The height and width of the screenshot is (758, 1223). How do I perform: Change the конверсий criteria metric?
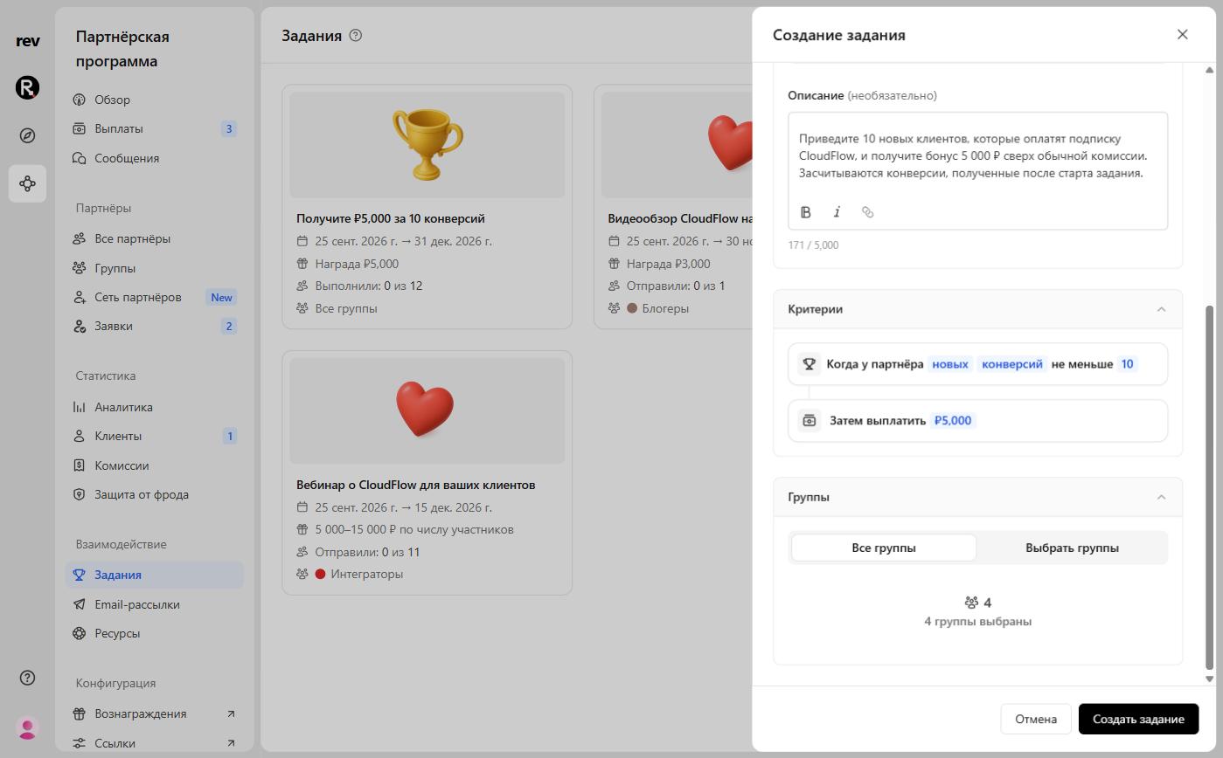click(x=1012, y=364)
